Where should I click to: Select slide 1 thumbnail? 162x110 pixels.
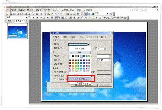(x=17, y=31)
